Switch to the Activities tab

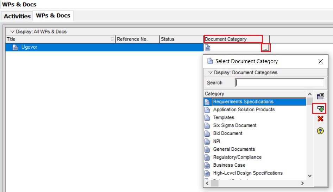point(17,16)
